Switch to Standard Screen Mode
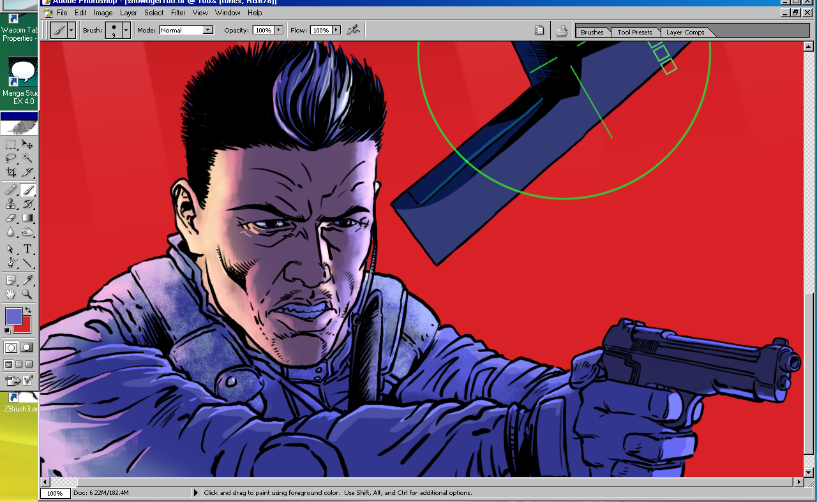 pyautogui.click(x=8, y=364)
